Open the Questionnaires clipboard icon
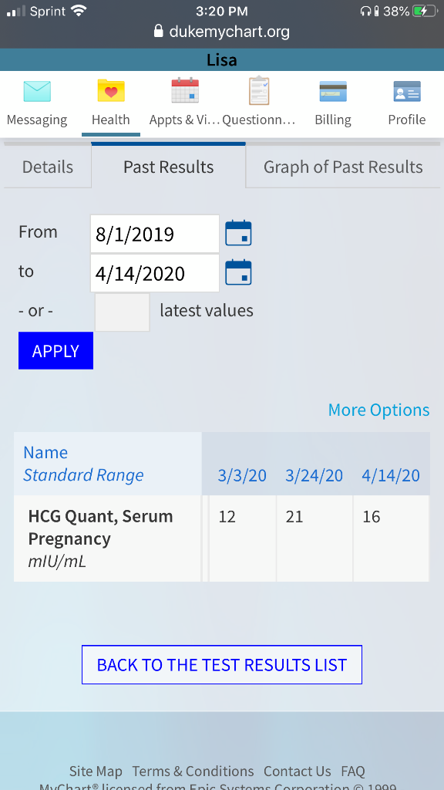Screen dimensions: 444x790 [x=259, y=91]
